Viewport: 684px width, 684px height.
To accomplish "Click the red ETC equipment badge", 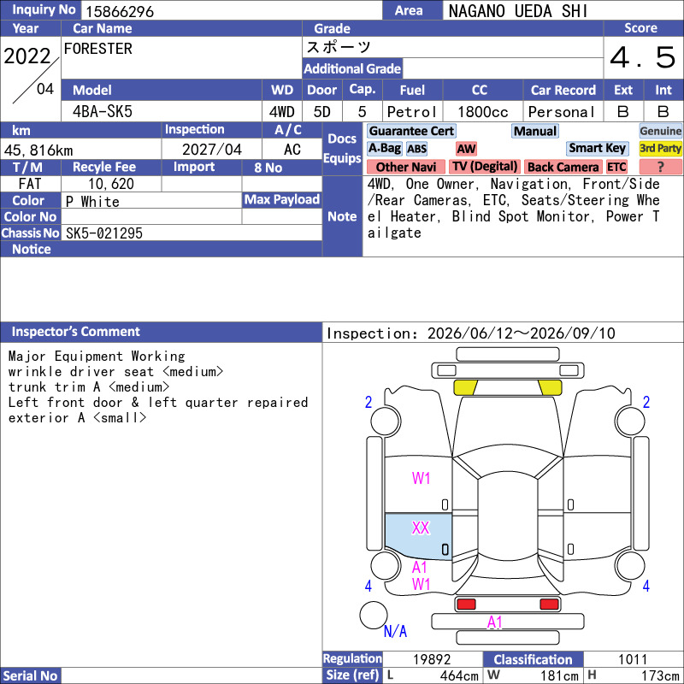I will tap(616, 167).
